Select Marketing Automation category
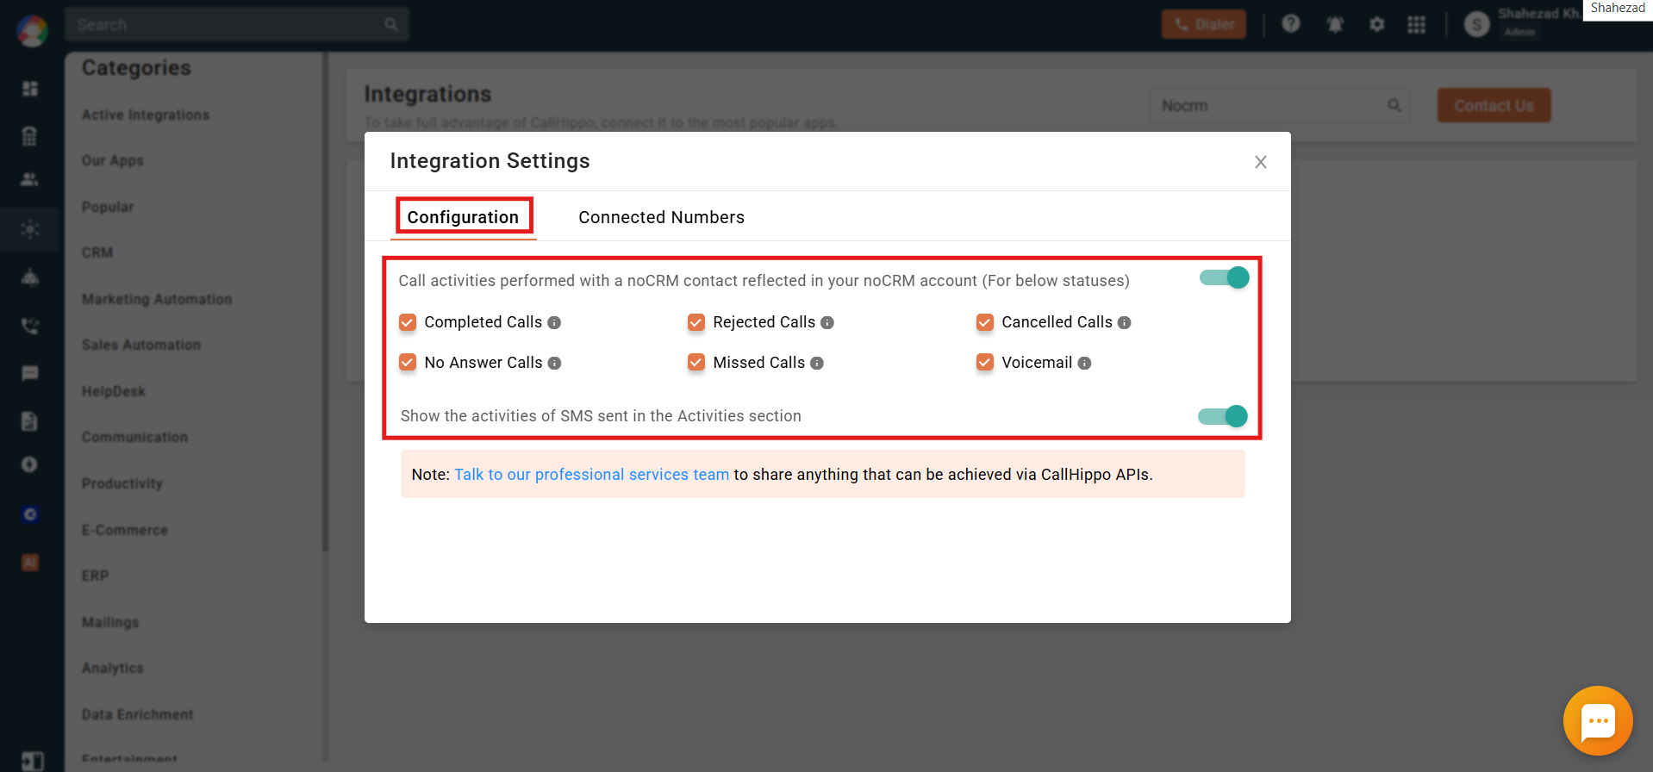 (157, 299)
